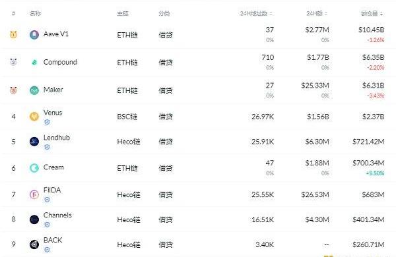
Task: Click the Venus gold logo icon
Action: [x=34, y=117]
